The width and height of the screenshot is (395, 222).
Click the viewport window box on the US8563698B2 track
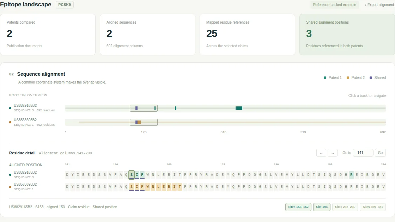[144, 122]
